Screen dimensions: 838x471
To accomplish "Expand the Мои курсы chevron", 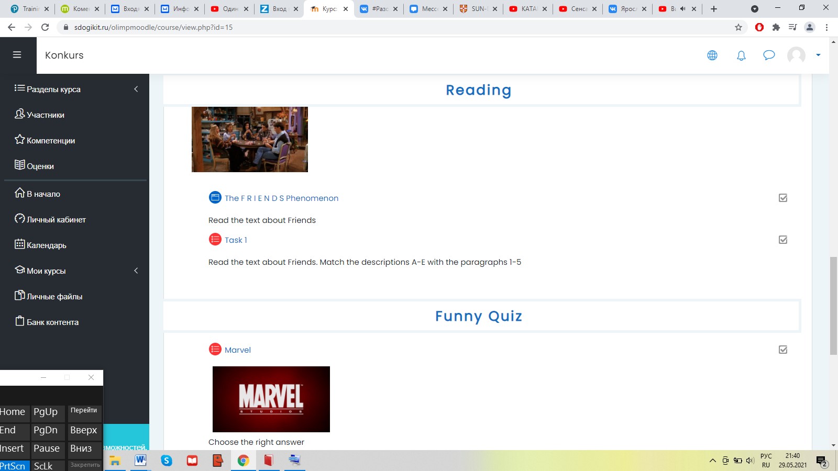I will click(136, 271).
